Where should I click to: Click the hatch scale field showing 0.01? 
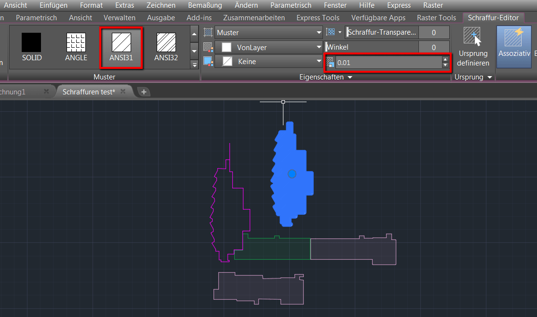[x=389, y=63]
